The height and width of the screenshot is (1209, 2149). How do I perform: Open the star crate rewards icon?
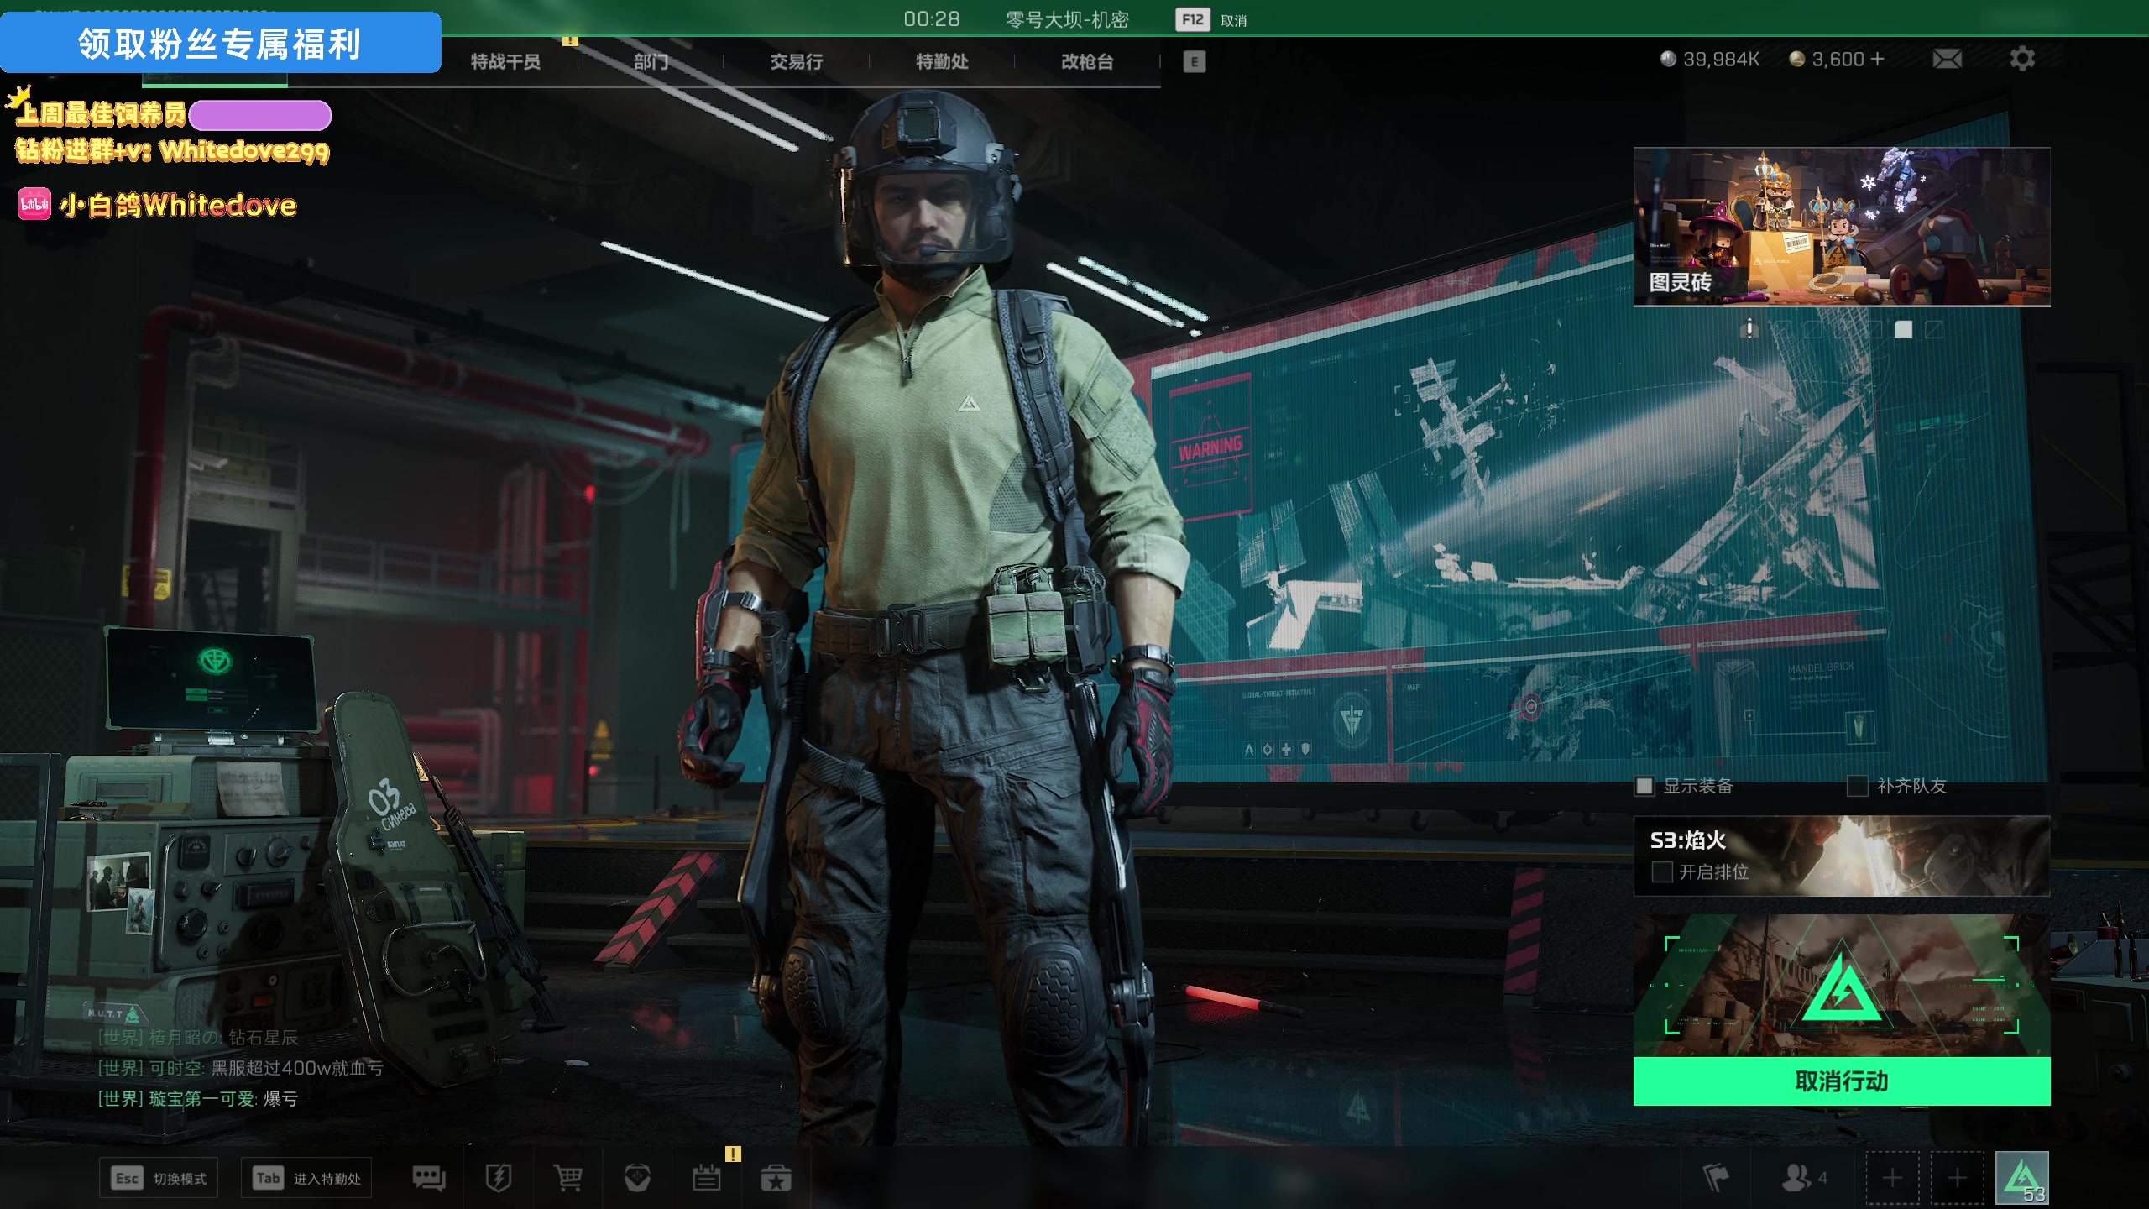pos(776,1178)
